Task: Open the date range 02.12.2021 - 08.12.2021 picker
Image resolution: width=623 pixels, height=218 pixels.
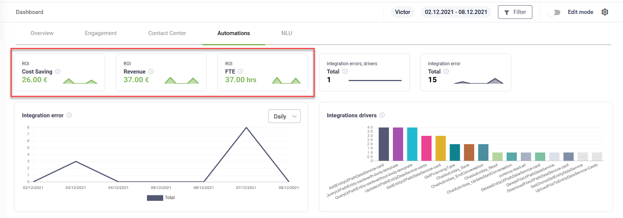Action: coord(456,12)
